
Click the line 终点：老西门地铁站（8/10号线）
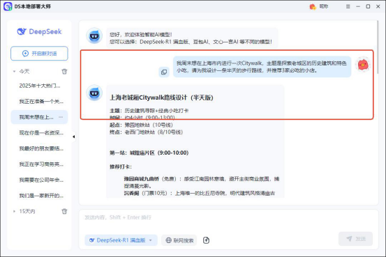coord(146,132)
